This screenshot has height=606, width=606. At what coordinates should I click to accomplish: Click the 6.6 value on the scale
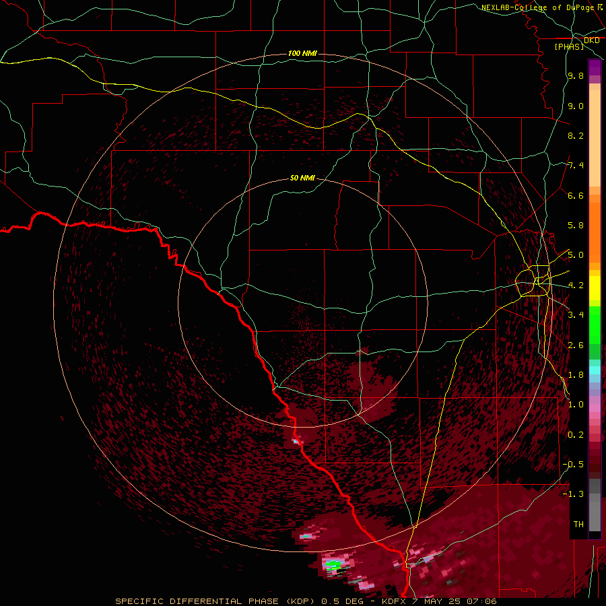(576, 195)
